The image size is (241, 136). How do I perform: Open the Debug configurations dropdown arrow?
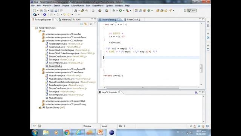117,11
